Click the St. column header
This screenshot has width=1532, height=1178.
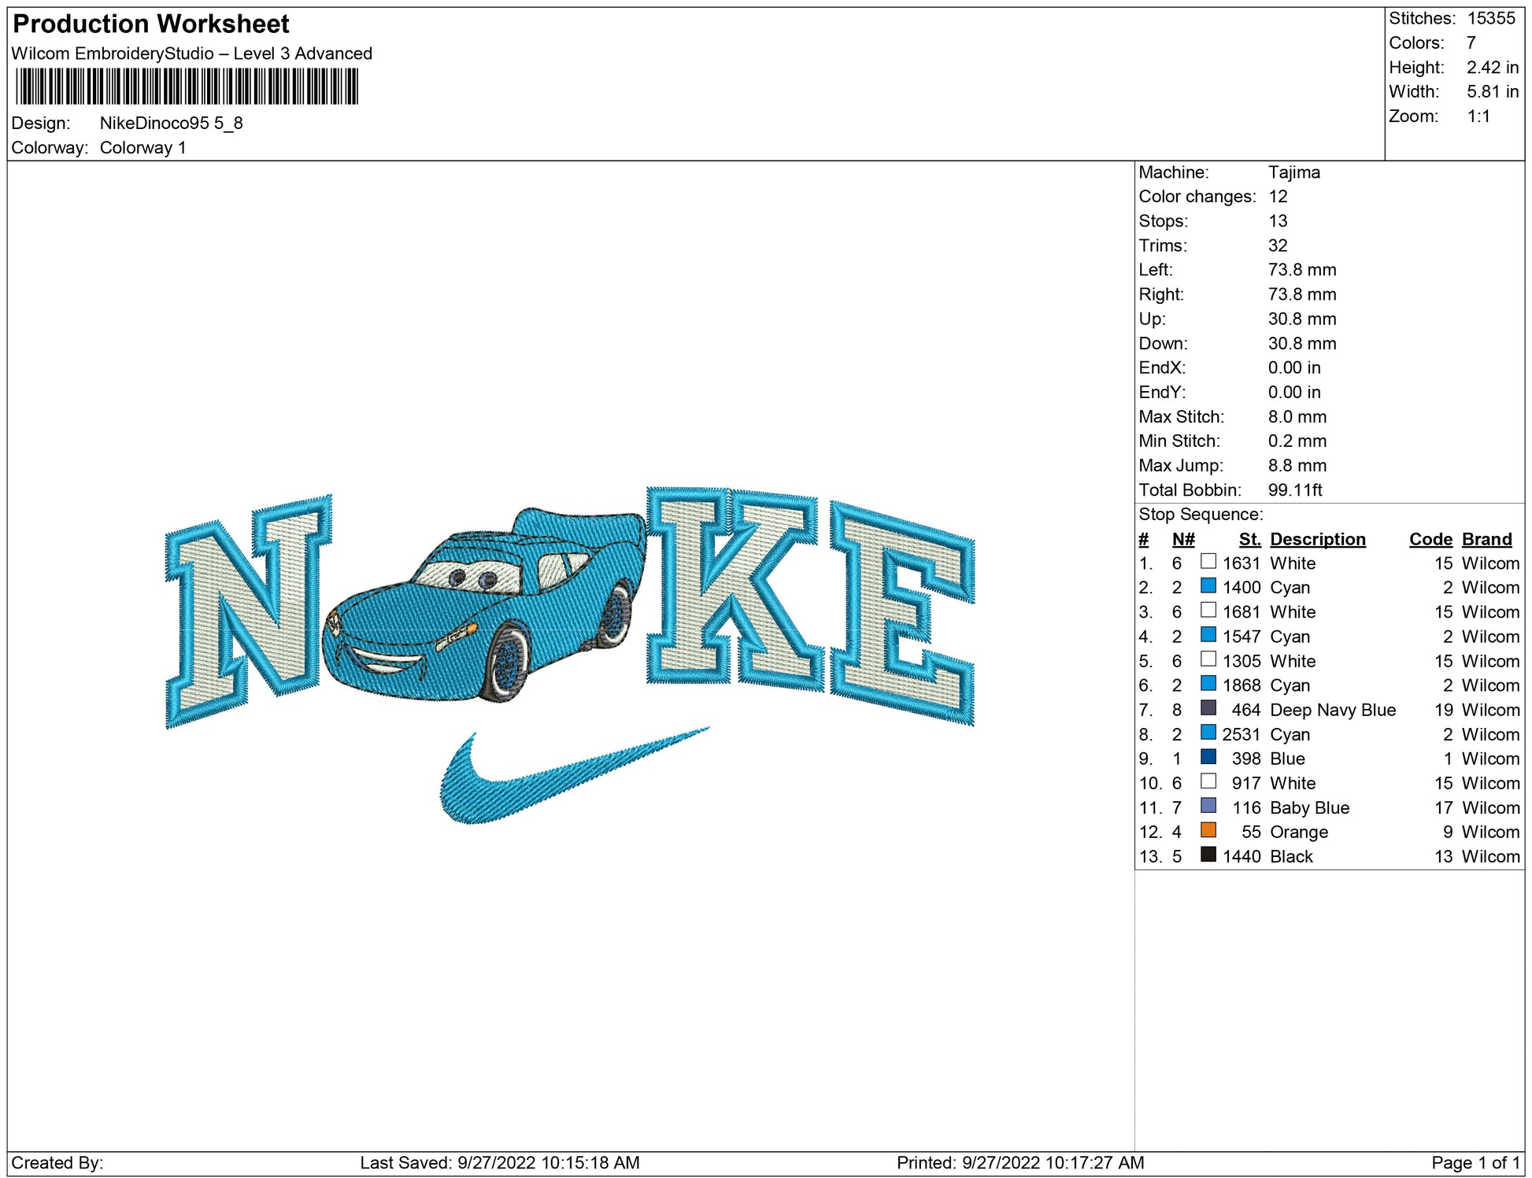click(1249, 539)
